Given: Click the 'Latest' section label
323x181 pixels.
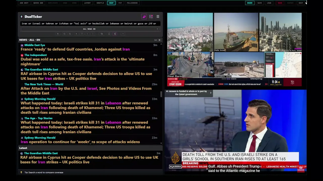Looking at the screenshot, I should point(23,148).
